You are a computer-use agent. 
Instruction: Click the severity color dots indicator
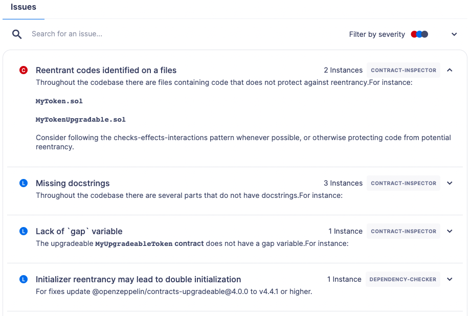click(419, 34)
